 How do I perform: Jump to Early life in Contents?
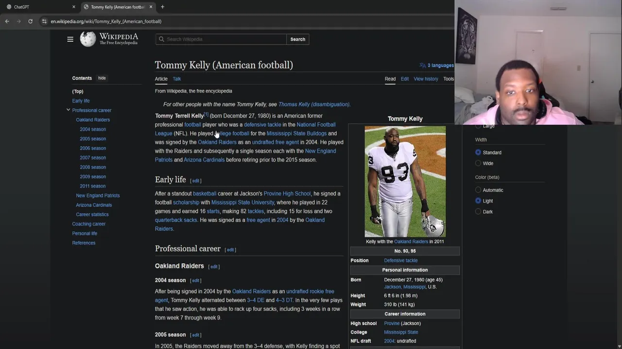(81, 101)
